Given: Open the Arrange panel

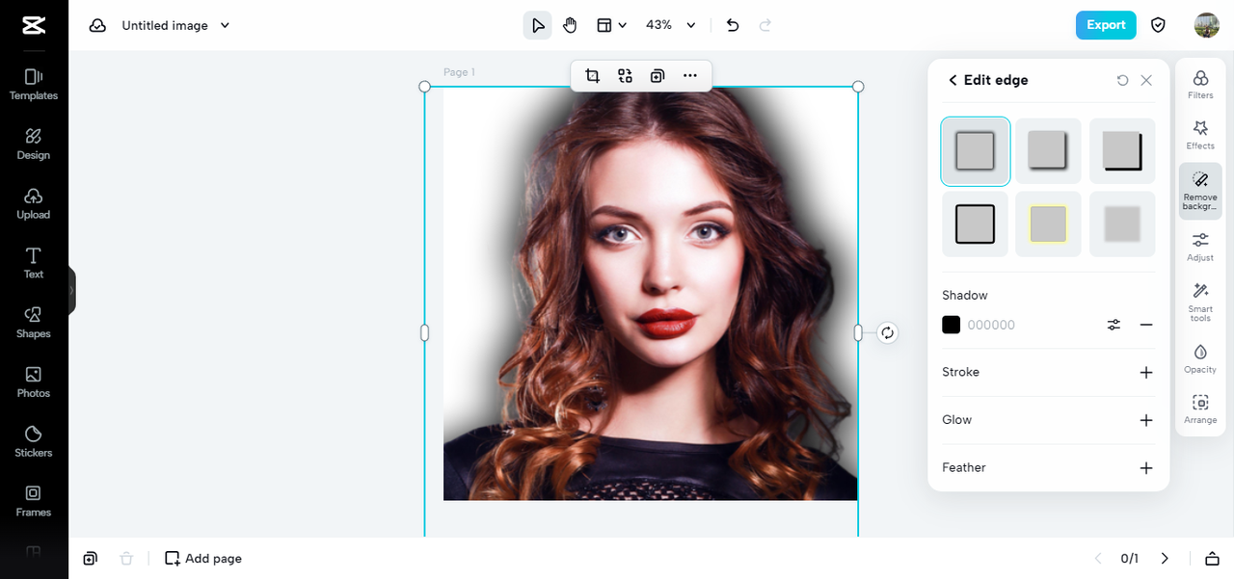Looking at the screenshot, I should coord(1200,409).
